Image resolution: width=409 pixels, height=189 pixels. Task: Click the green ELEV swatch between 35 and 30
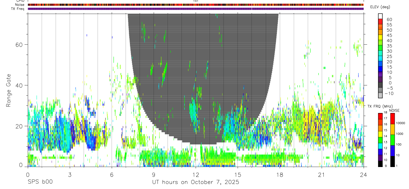pos(380,48)
